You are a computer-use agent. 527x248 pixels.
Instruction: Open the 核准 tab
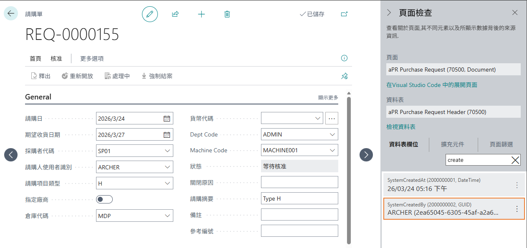56,59
